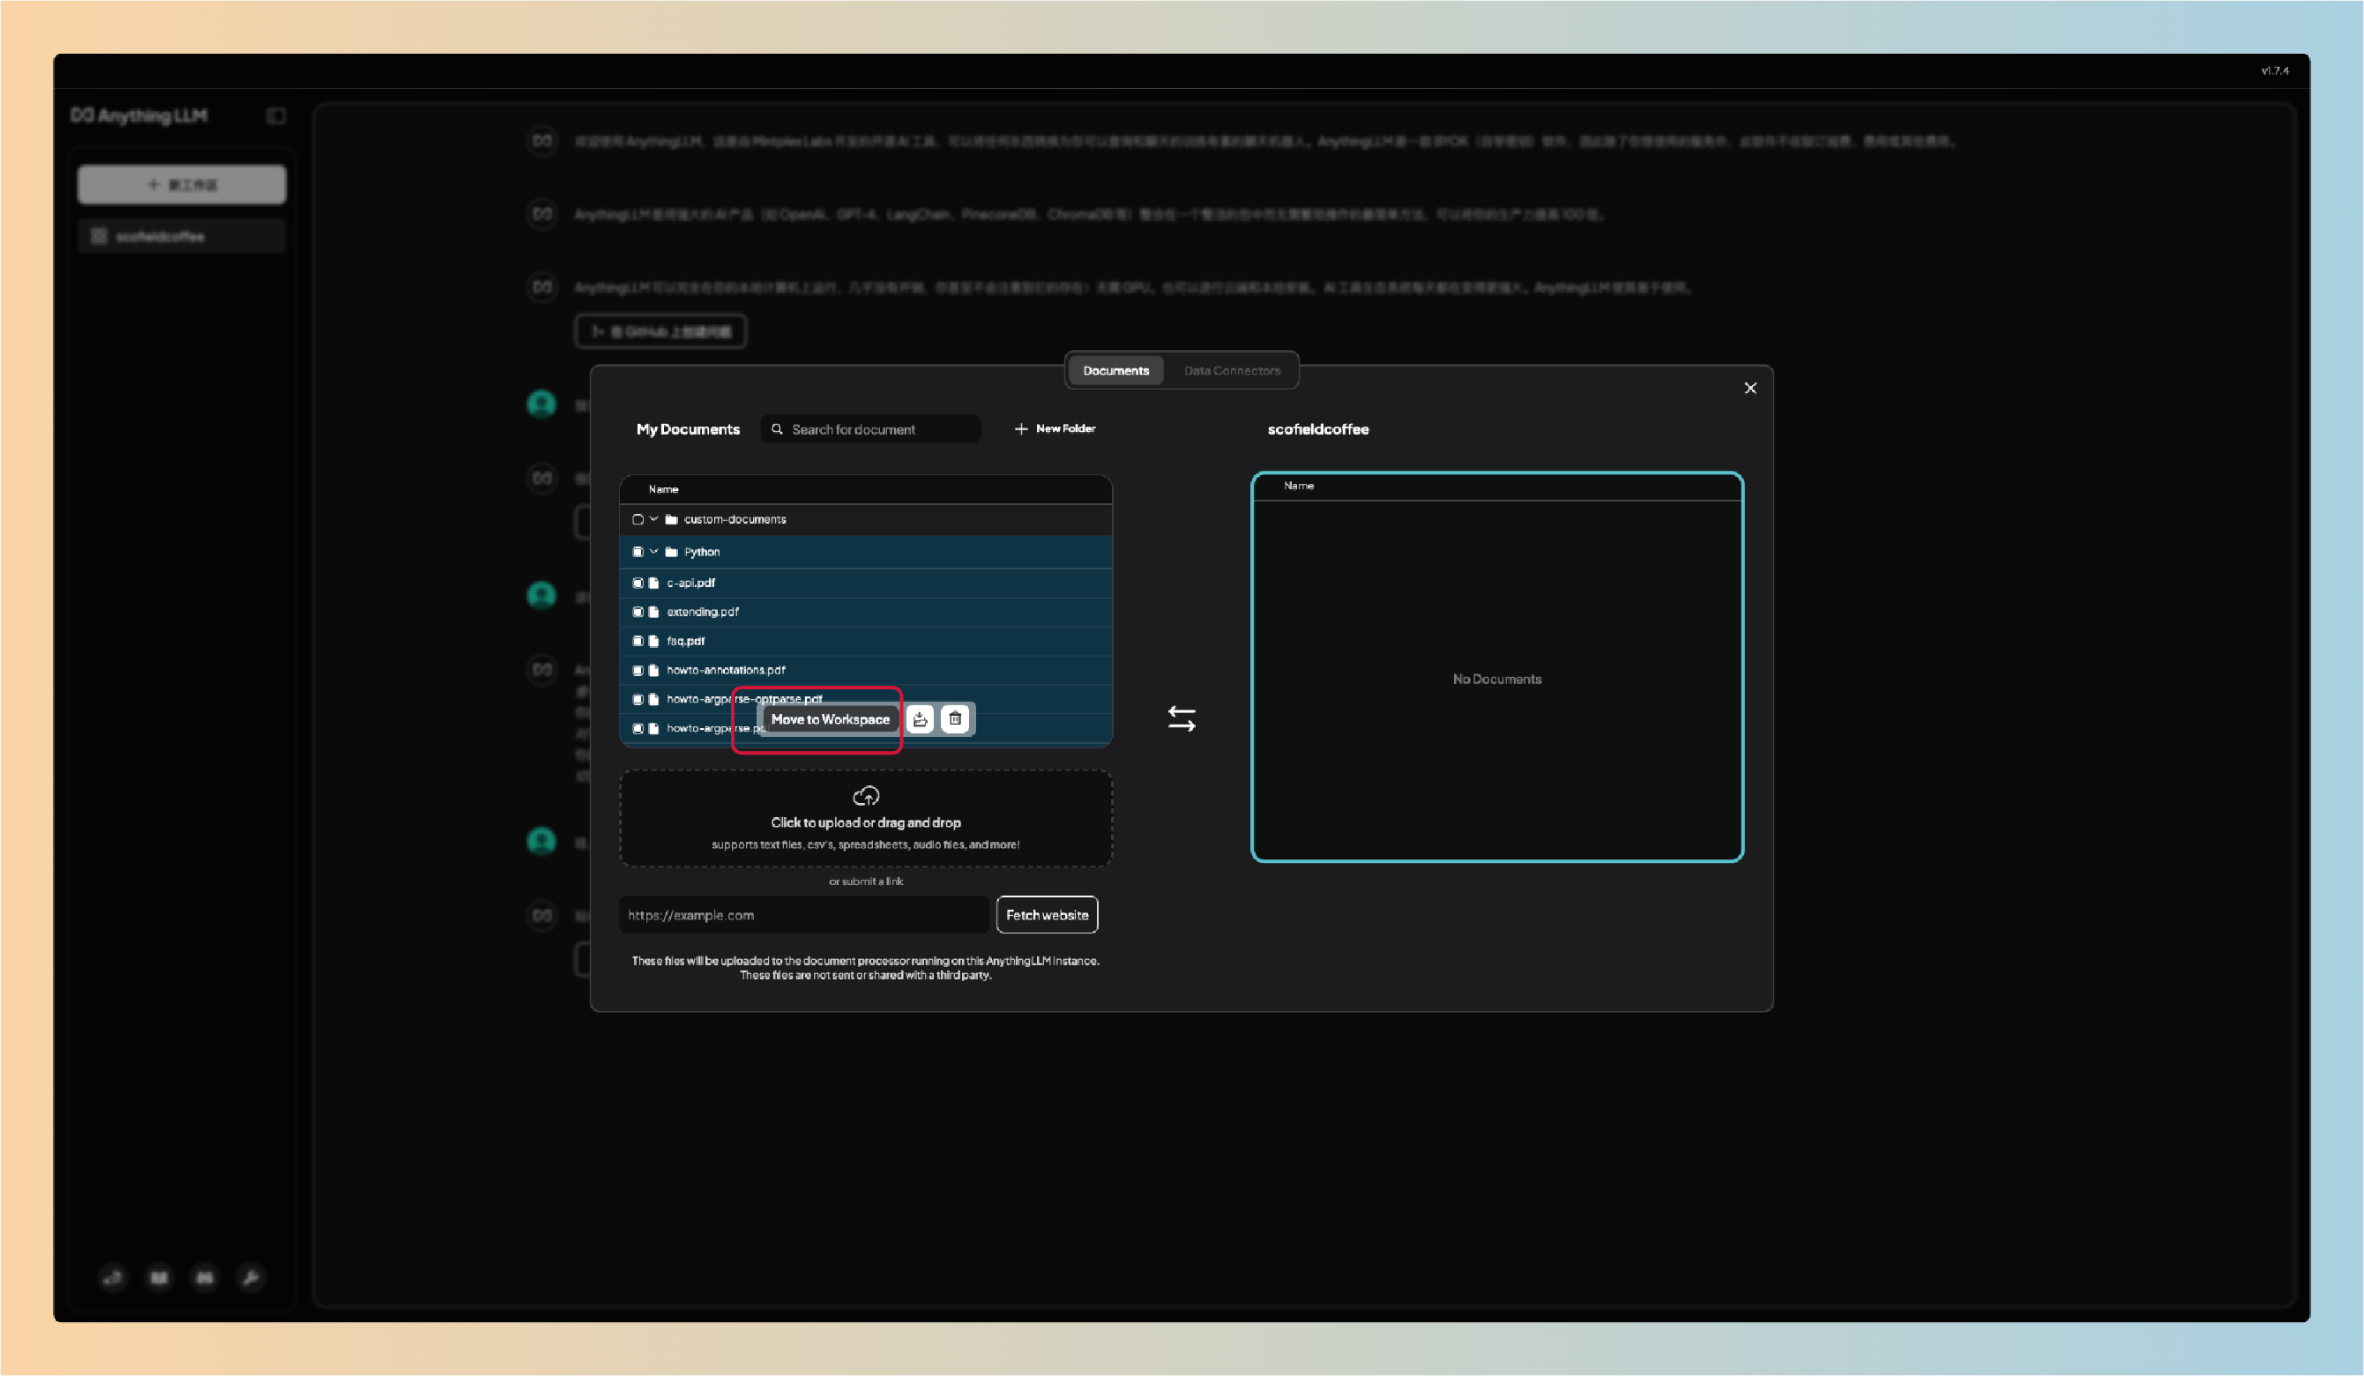Screen dimensions: 2364x1376
Task: Uncheck the faq.pdf checkbox
Action: pos(638,641)
